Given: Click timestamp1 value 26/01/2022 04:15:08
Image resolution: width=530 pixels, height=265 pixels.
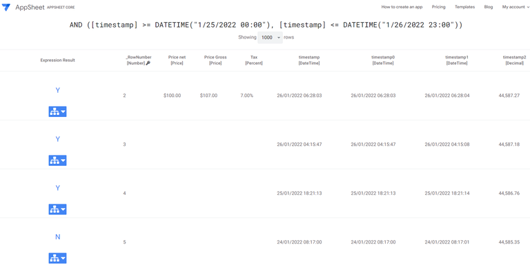Looking at the screenshot, I should click(x=447, y=145).
